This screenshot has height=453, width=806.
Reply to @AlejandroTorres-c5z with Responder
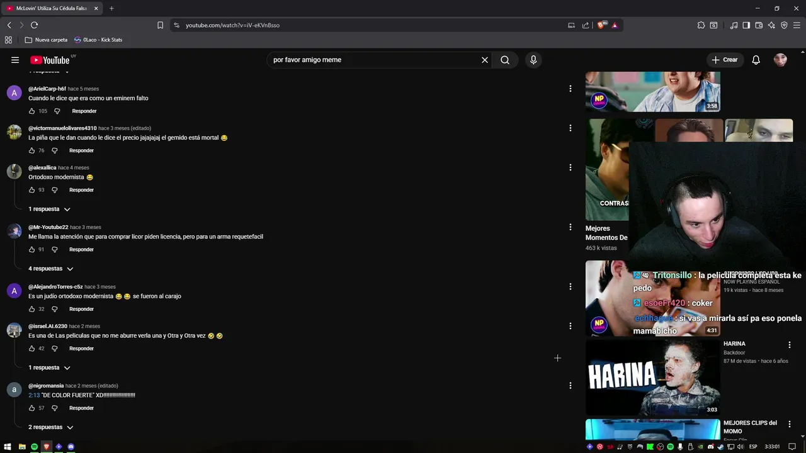coord(81,310)
